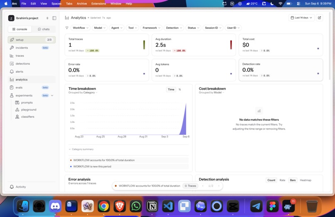Switch time breakdown to Time view

[171, 90]
